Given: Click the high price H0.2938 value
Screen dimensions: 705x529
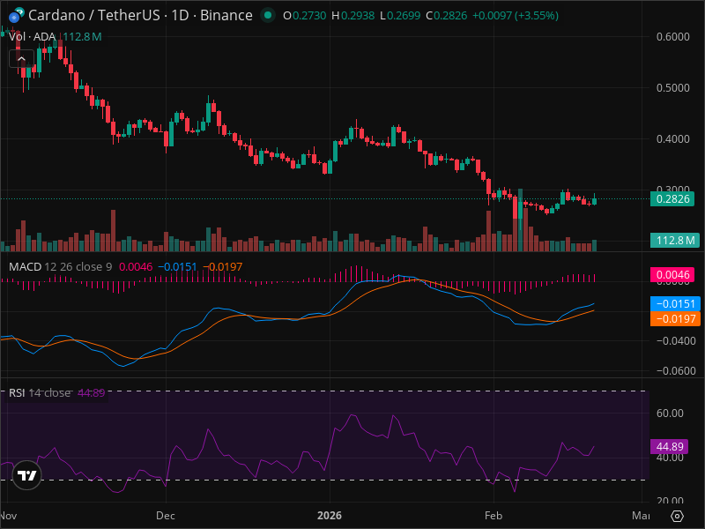Looking at the screenshot, I should [x=353, y=16].
